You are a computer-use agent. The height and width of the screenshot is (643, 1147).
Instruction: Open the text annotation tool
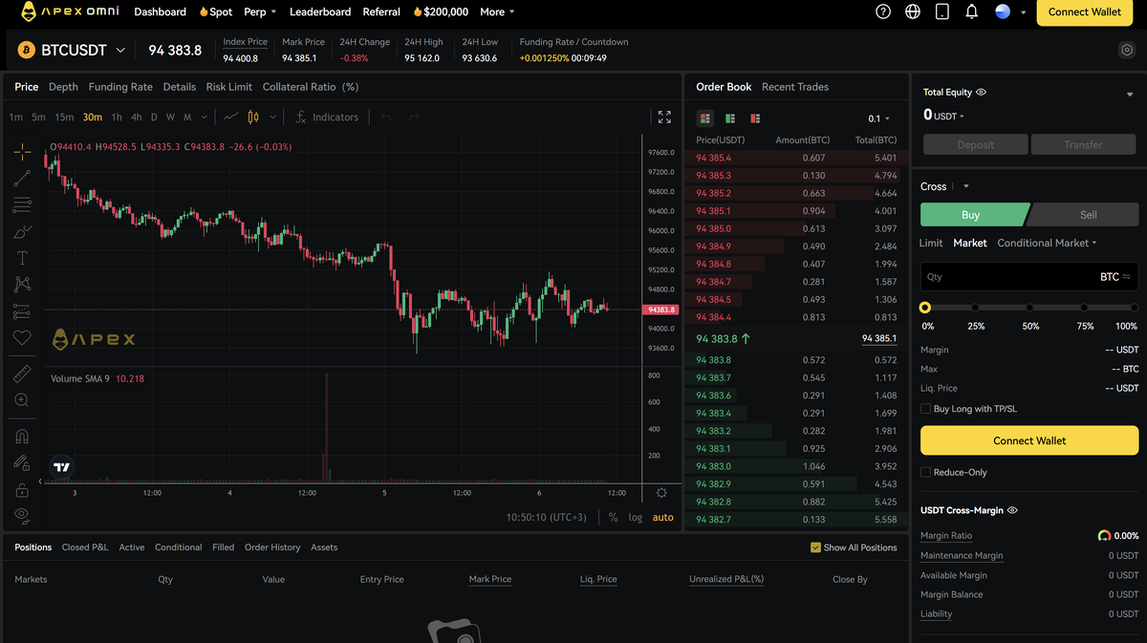[21, 257]
